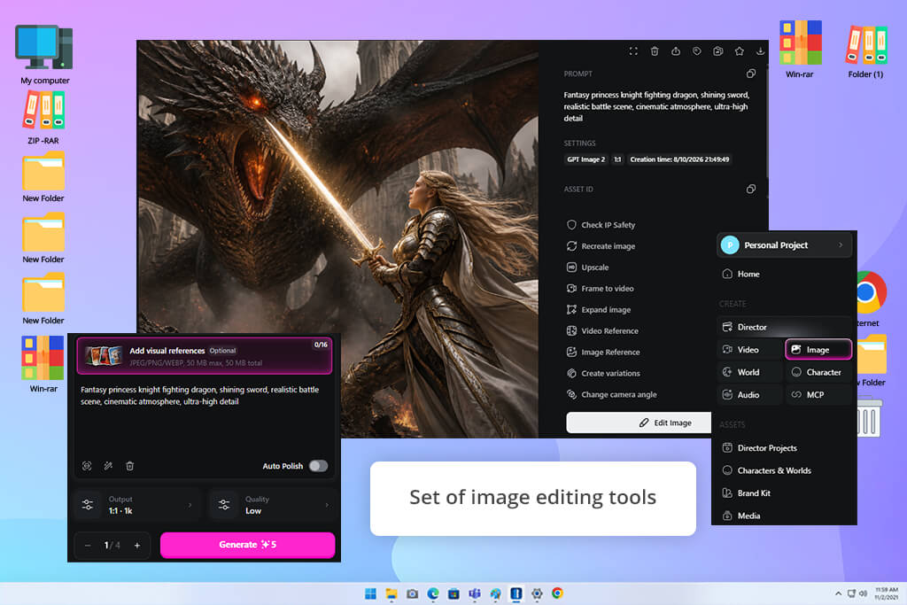Screen dimensions: 907x605
Task: Download the image with the download arrow icon
Action: (760, 51)
